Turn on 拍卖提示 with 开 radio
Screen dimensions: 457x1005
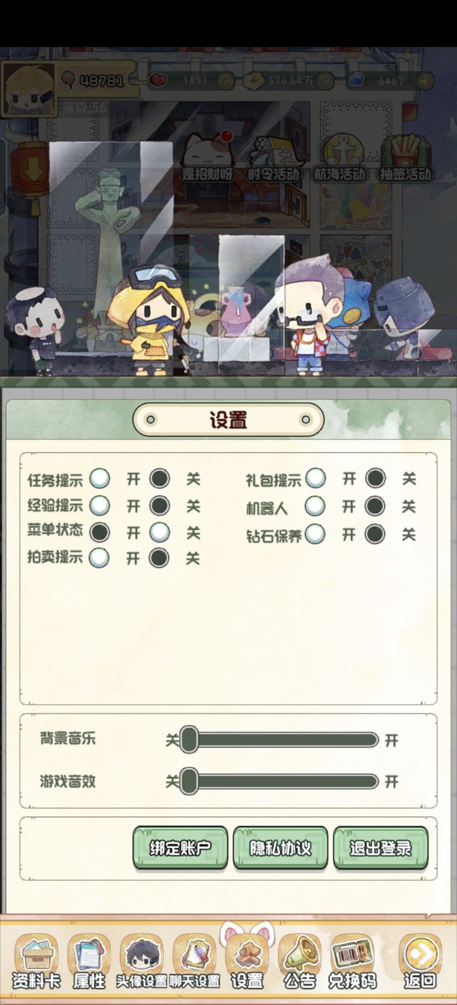pos(99,557)
